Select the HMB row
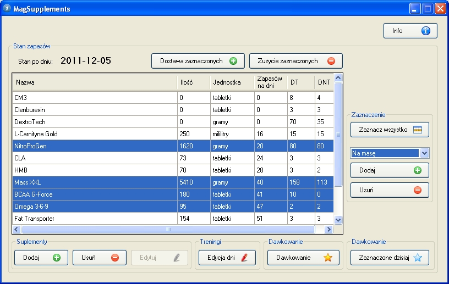The height and width of the screenshot is (284, 449). [x=173, y=170]
